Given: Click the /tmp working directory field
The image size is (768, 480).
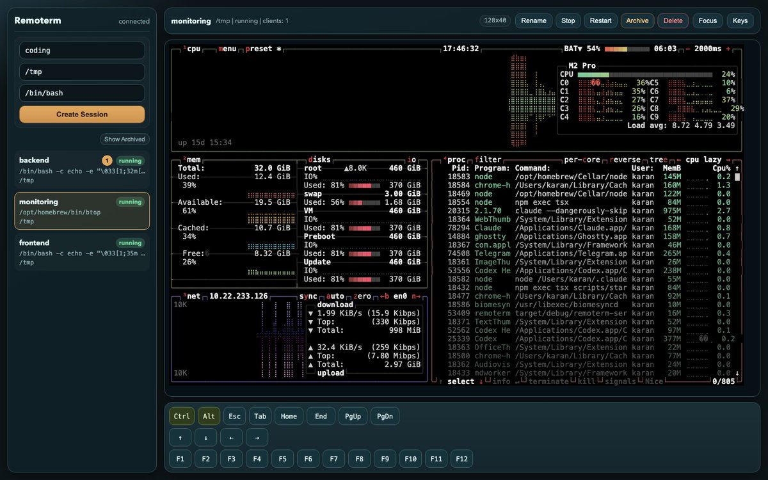Looking at the screenshot, I should click(x=82, y=72).
